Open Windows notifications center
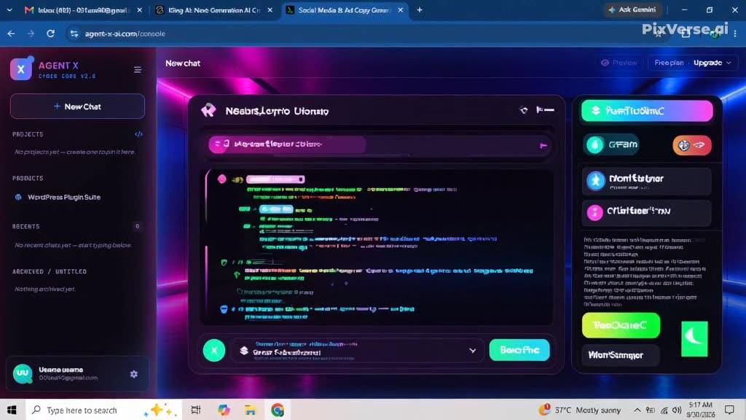Screen dimensions: 746x420 tap(729, 410)
